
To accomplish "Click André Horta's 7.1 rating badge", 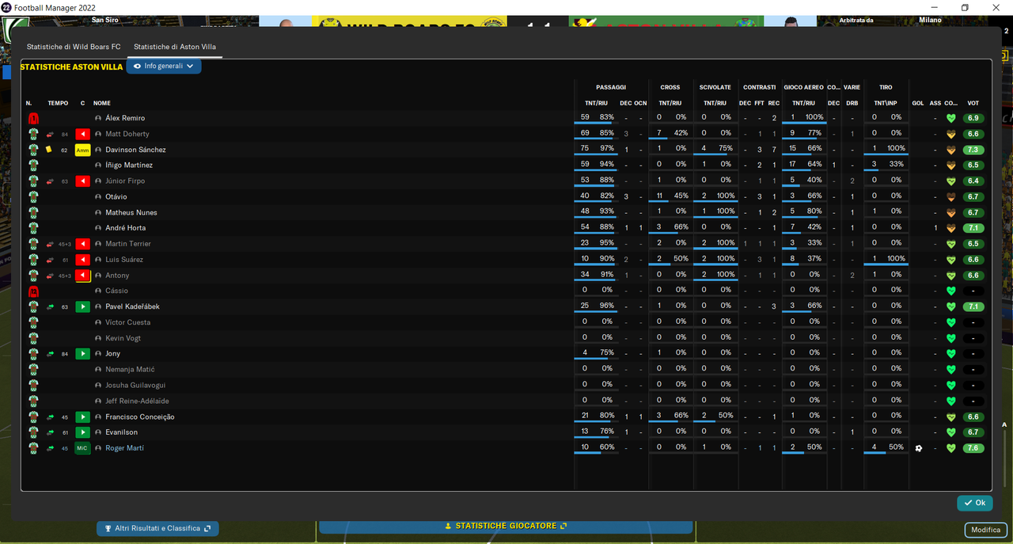I will pos(973,228).
